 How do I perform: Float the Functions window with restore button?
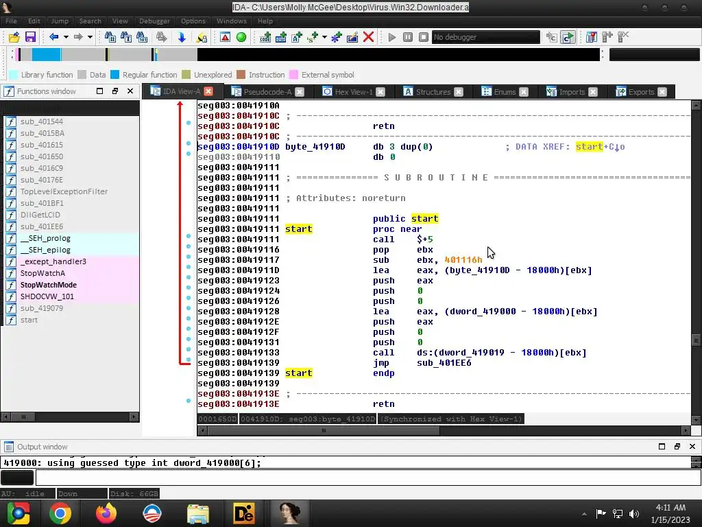click(x=115, y=91)
